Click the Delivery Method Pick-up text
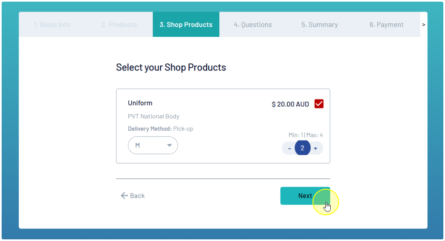This screenshot has width=445, height=241. 160,129
